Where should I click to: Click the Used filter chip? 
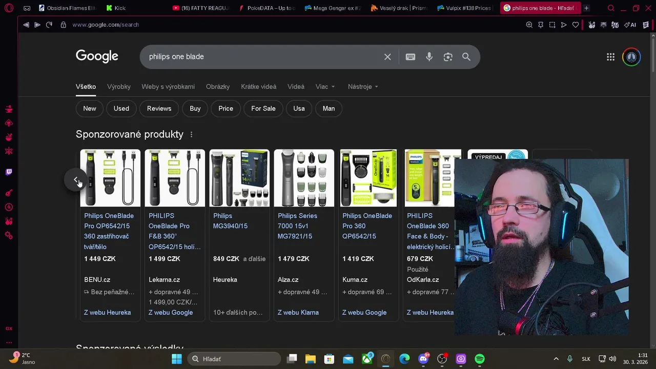pyautogui.click(x=121, y=109)
